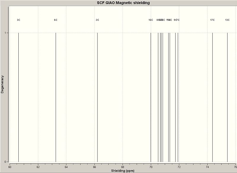
Task: Click the peak line under 16-C
Action: point(151,97)
